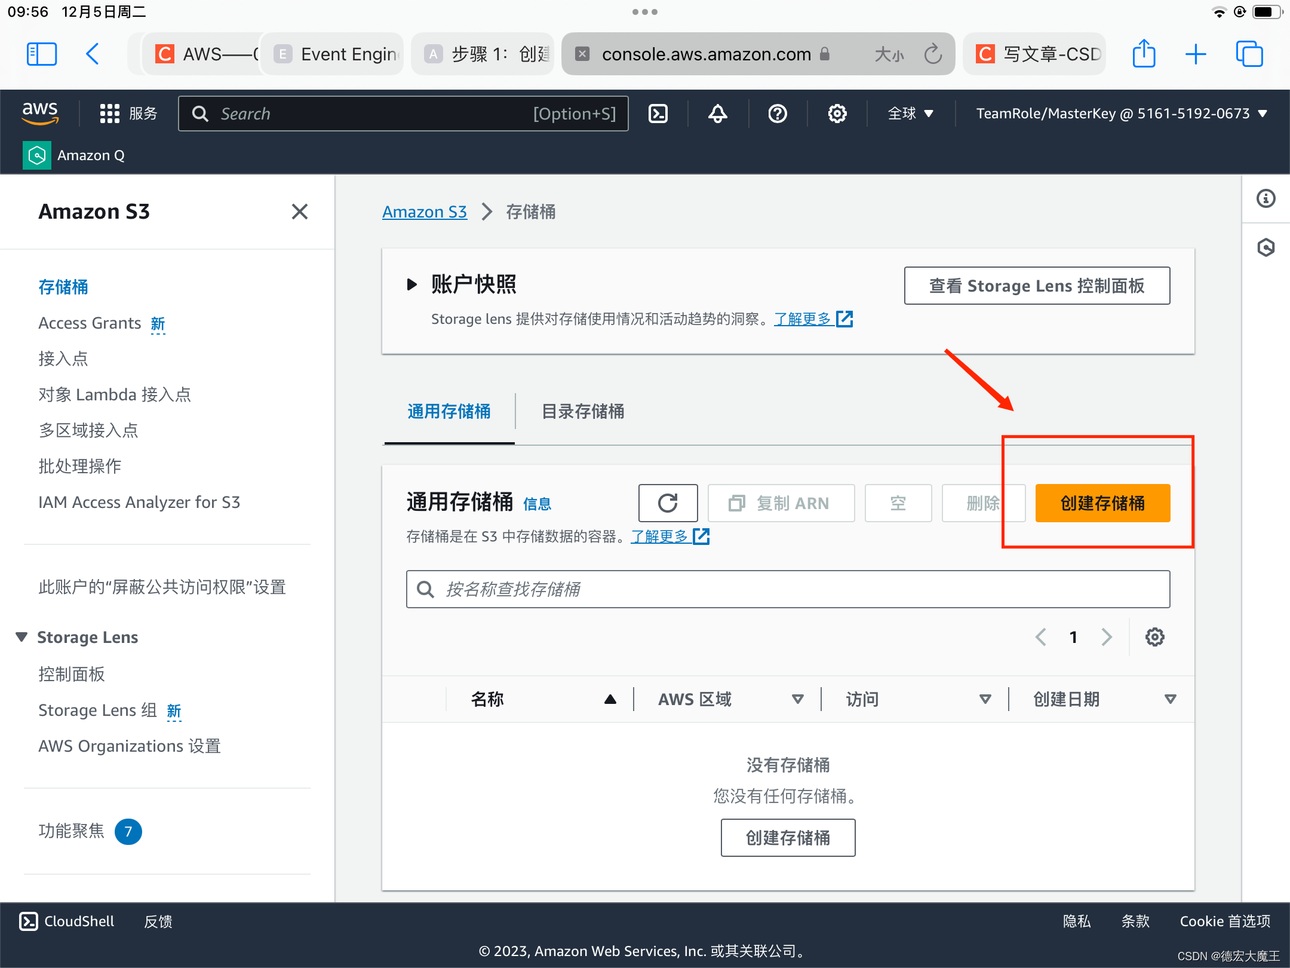Open Storage Lens 组 in navigation
The width and height of the screenshot is (1290, 968).
[97, 710]
